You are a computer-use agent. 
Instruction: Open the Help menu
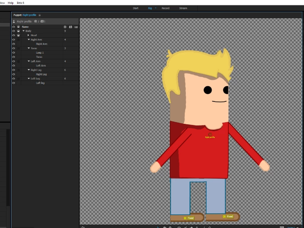point(11,3)
